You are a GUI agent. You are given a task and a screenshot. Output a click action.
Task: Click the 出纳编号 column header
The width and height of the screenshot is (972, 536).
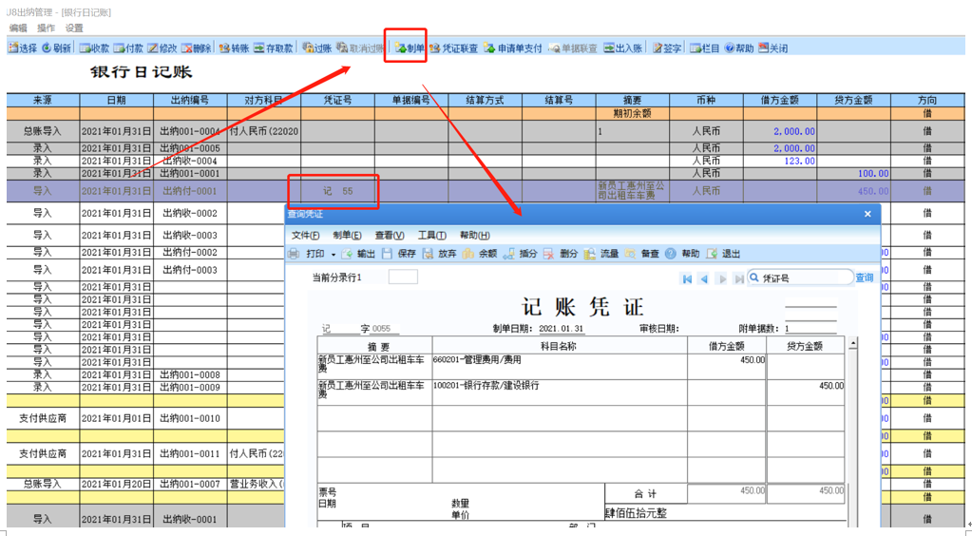(190, 100)
